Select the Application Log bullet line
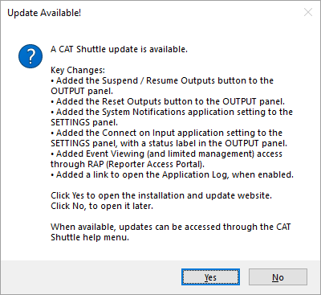 (172, 174)
